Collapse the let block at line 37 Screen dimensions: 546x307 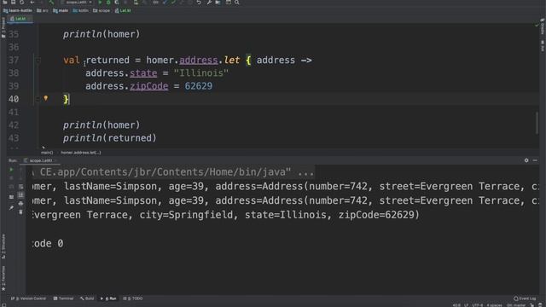38,61
